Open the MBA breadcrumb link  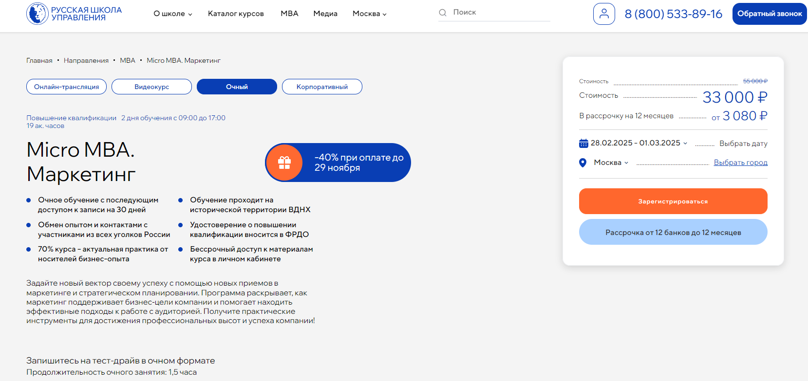click(x=128, y=60)
